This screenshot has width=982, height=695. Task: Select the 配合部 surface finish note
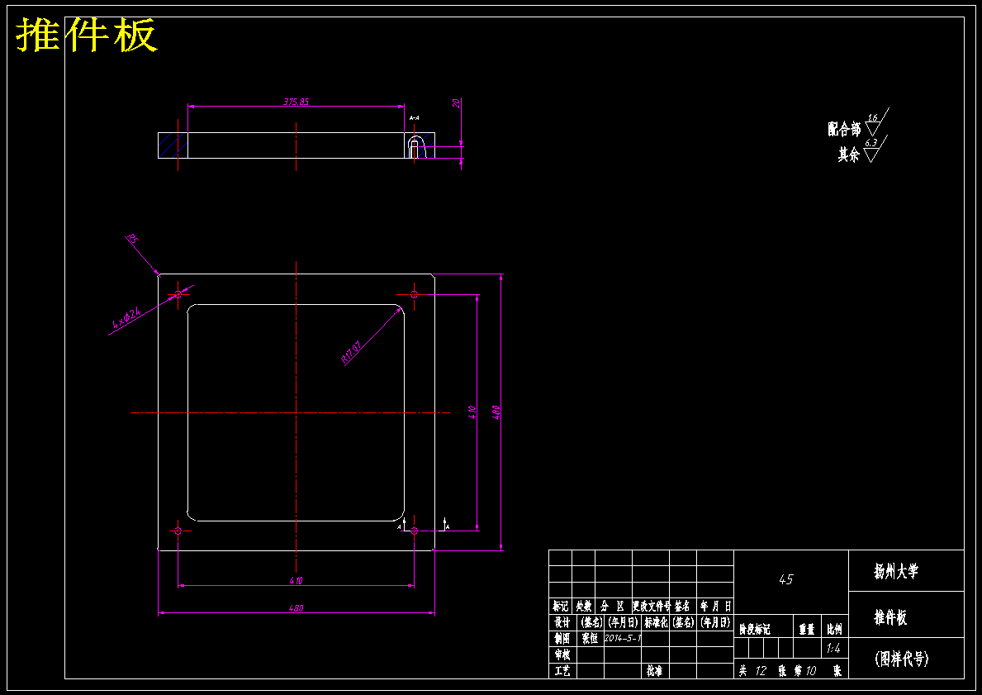click(843, 129)
